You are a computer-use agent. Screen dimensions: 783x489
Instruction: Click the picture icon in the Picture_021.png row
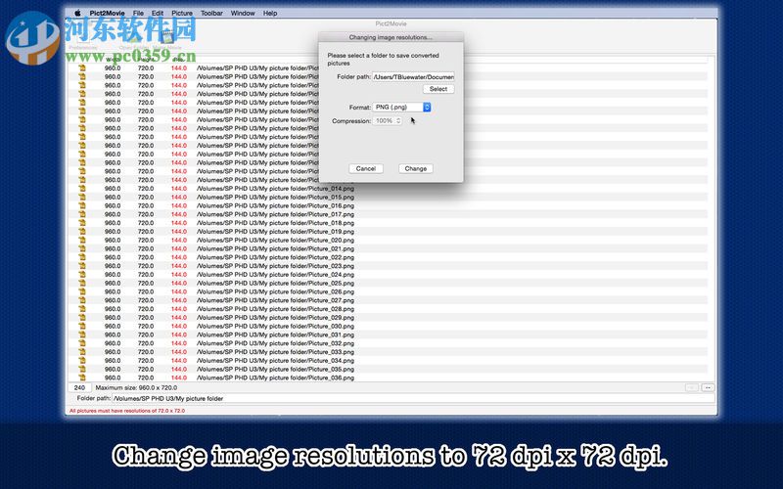82,248
